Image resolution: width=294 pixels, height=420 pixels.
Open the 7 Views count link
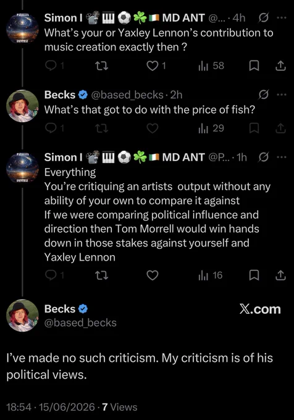pos(120,407)
